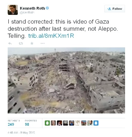Favorite the tweet with star icon
The width and height of the screenshot is (132, 137).
click(32, 43)
